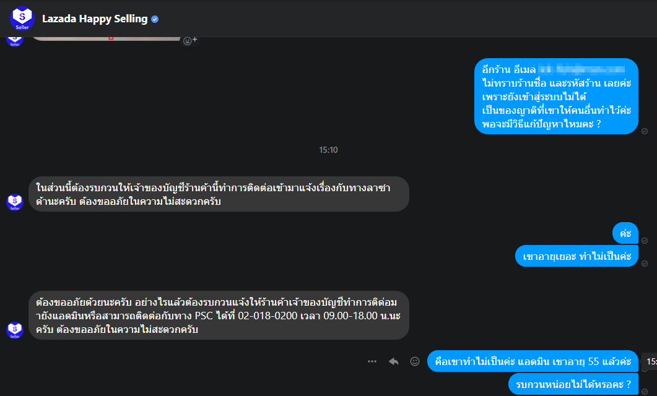Image resolution: width=657 pixels, height=396 pixels.
Task: Click seller avatar at the top left of chat
Action: click(15, 40)
